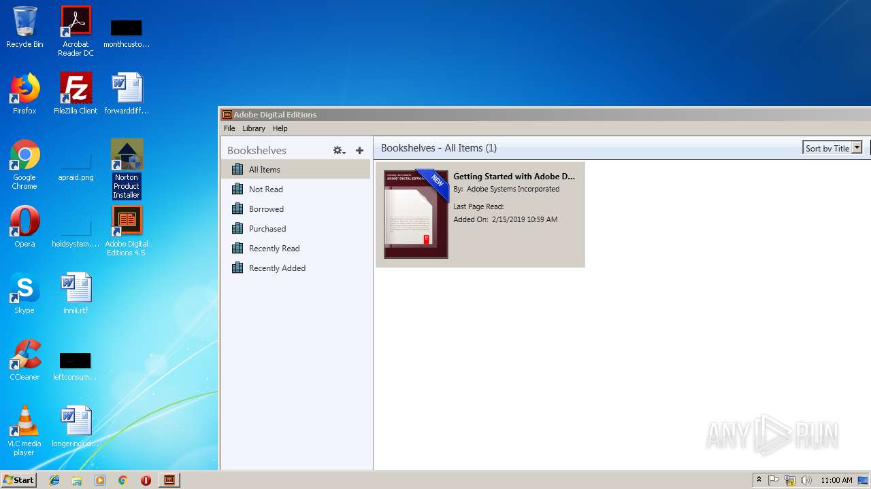Select the Norton Product Installer shortcut
Viewport: 871px width, 489px height.
coord(127,168)
